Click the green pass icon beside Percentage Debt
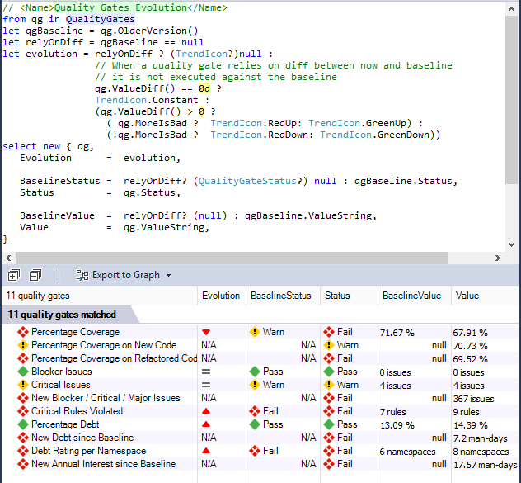 point(23,424)
